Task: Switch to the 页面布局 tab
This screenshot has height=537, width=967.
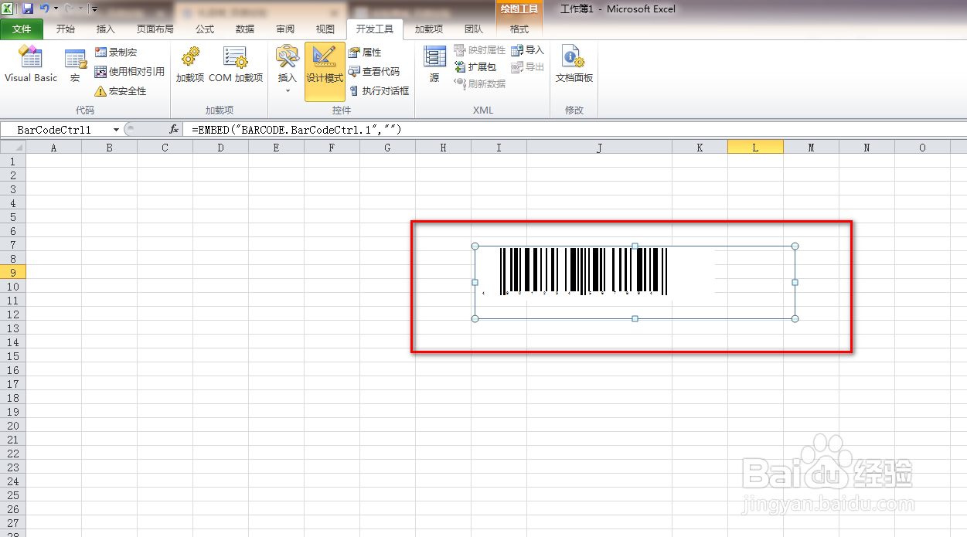Action: point(155,29)
